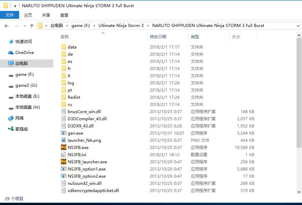Sort by 大小 column header
This screenshot has height=205, width=302.
pos(236,37)
